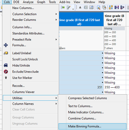Click the join tables toolbar icon

117,7
